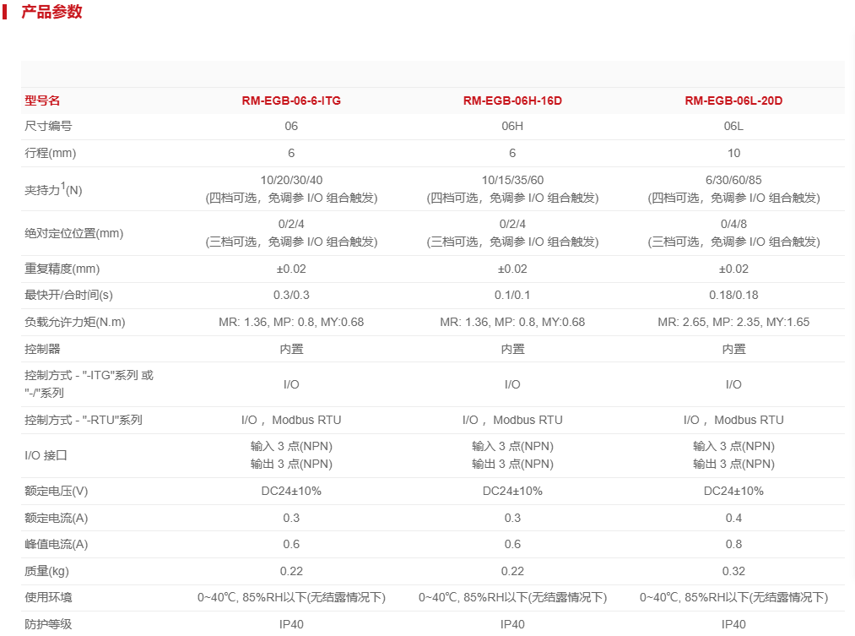The width and height of the screenshot is (855, 636).
Task: Click the positioning value 0/4/8
Action: (733, 225)
